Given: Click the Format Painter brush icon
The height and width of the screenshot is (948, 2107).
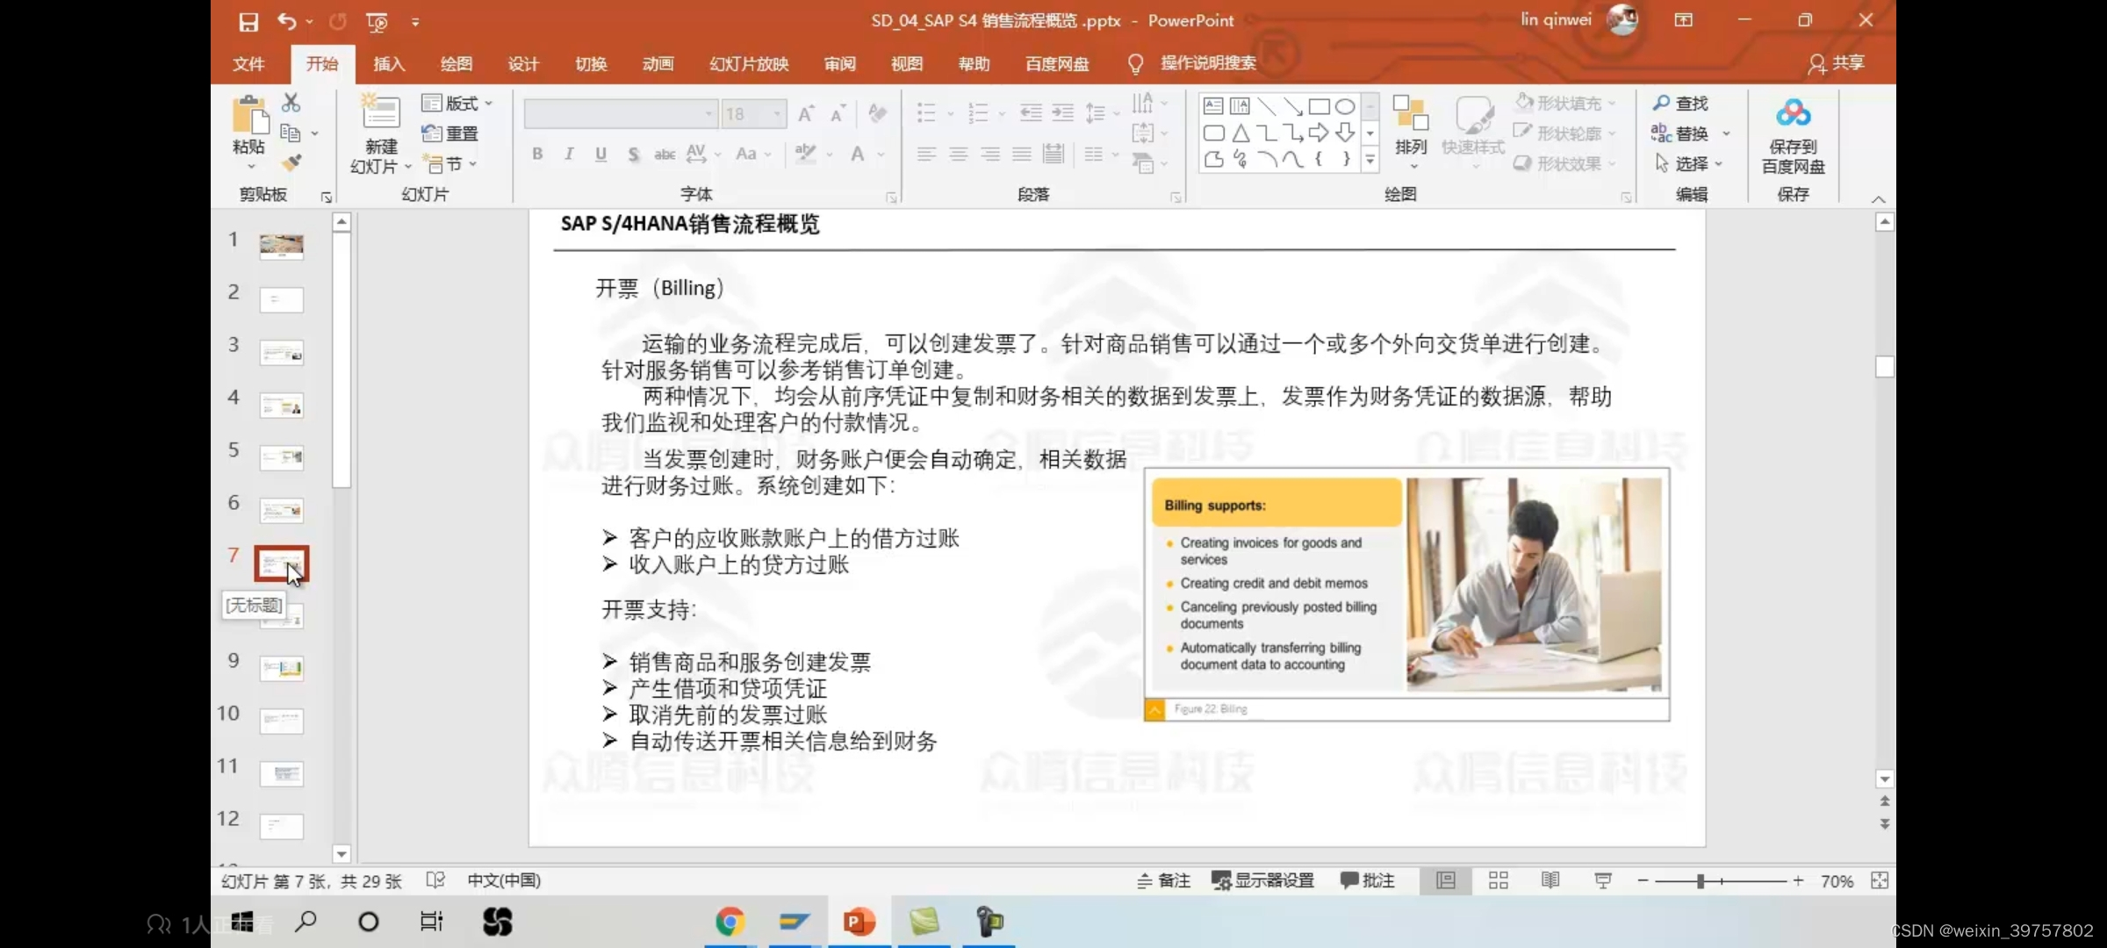Looking at the screenshot, I should point(291,162).
